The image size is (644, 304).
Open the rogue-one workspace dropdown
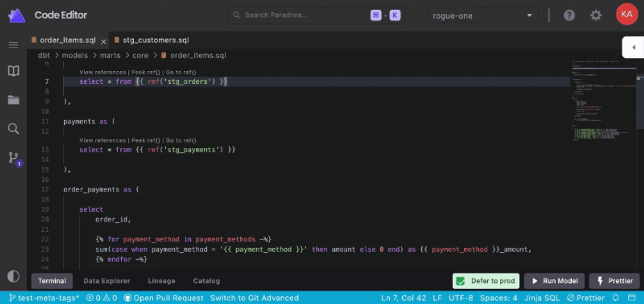point(483,15)
